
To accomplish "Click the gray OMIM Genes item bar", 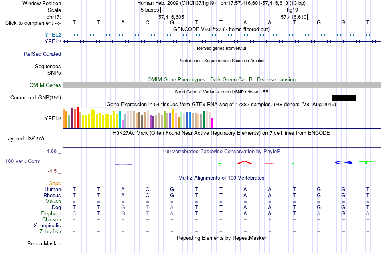I will (222, 85).
